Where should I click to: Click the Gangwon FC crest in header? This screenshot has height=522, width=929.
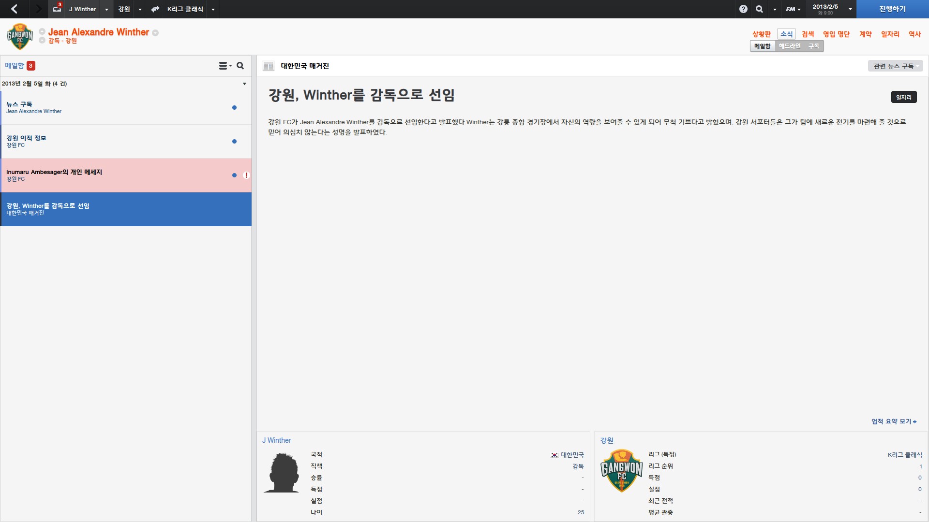click(x=20, y=36)
